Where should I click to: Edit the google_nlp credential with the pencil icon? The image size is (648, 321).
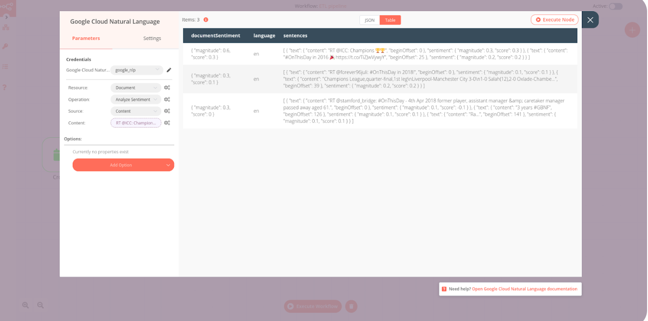click(169, 69)
